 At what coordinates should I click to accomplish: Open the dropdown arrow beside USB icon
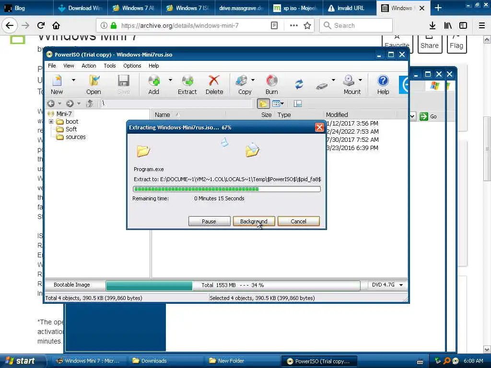[x=334, y=80]
